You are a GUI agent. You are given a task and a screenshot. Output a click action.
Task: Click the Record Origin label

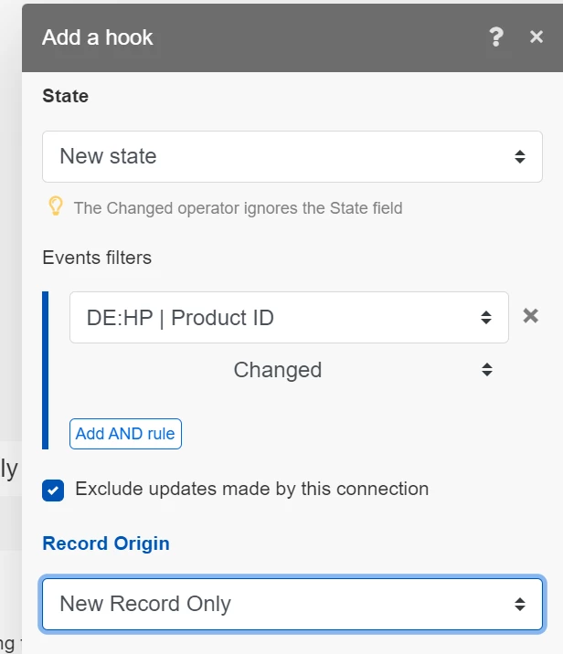click(106, 543)
